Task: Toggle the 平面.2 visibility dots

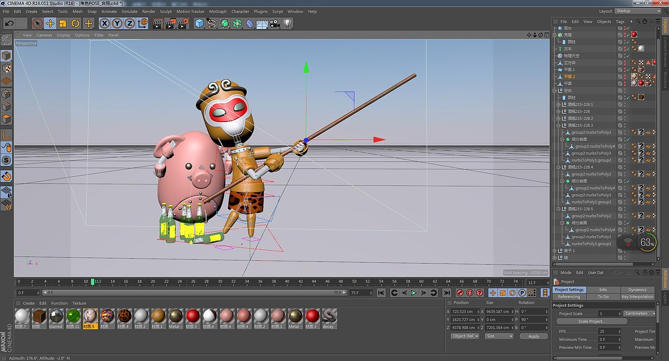Action: pos(625,76)
